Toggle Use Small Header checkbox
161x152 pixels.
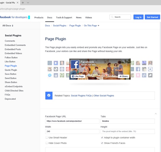pyautogui.click(x=47, y=138)
